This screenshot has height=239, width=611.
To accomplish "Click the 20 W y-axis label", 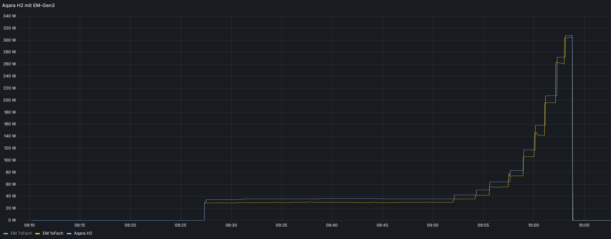I will click(11, 208).
